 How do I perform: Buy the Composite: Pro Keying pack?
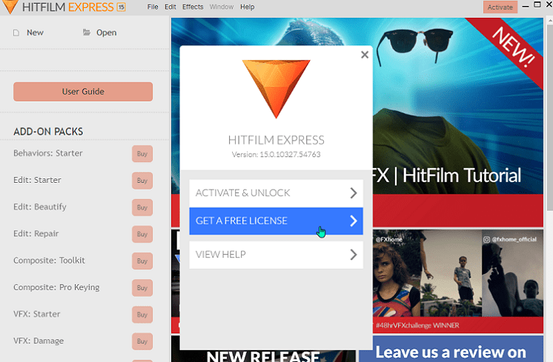[x=142, y=288]
